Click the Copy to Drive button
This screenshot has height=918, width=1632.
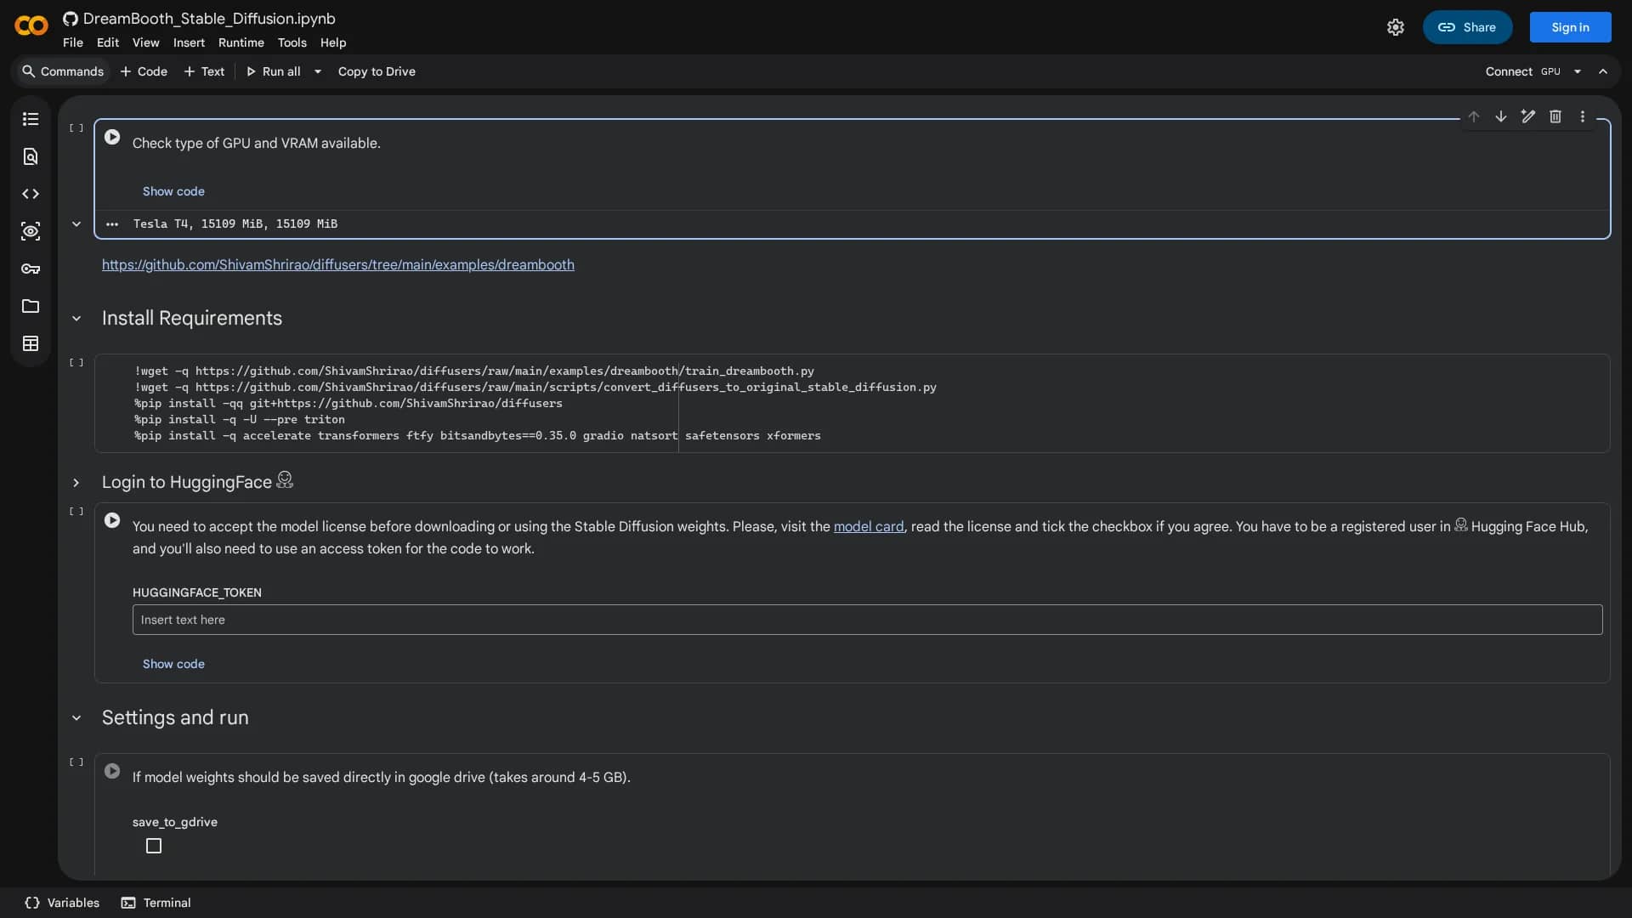pos(377,71)
